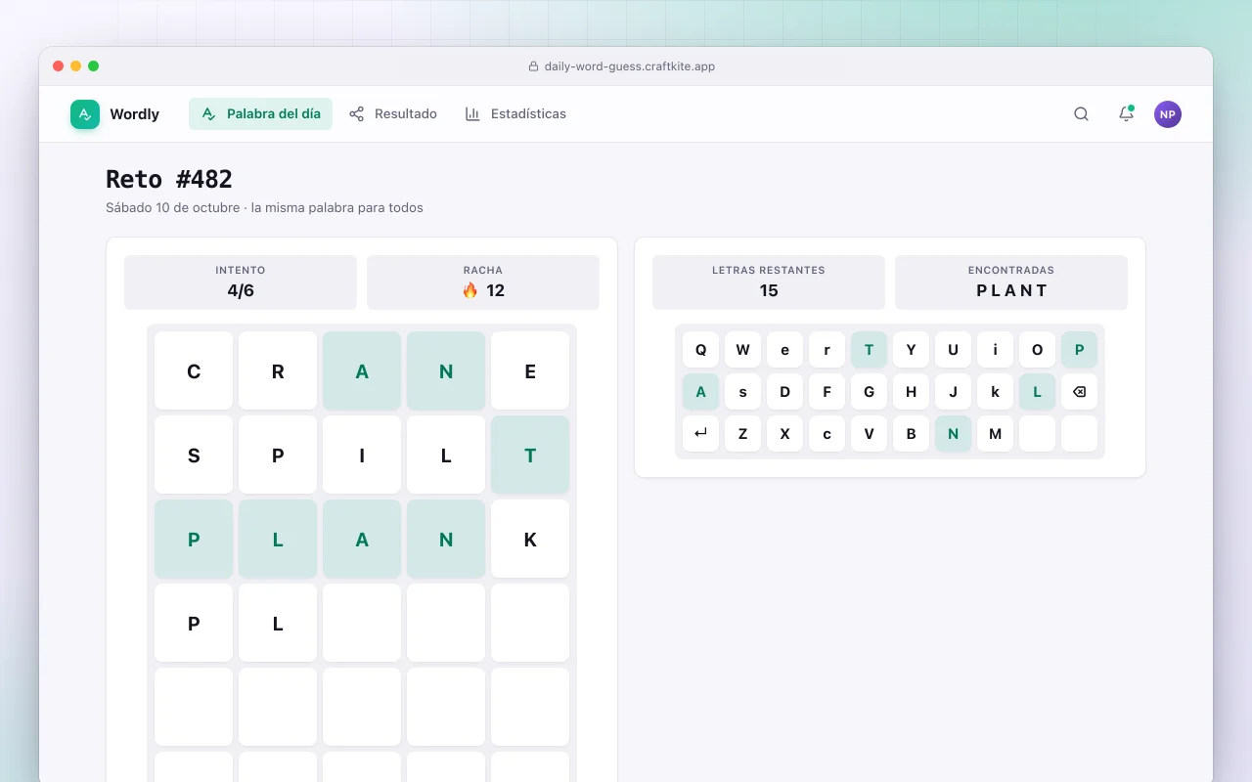Image resolution: width=1252 pixels, height=782 pixels.
Task: Click the K tile in PLANK row
Action: coord(530,539)
